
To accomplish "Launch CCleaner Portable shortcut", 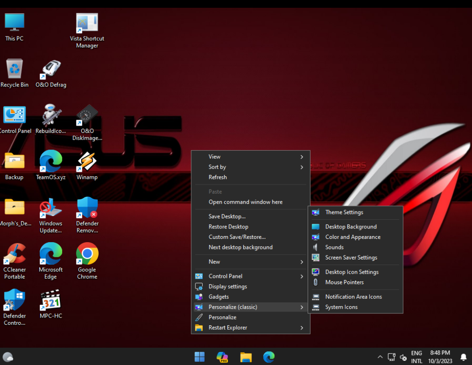I will point(14,261).
